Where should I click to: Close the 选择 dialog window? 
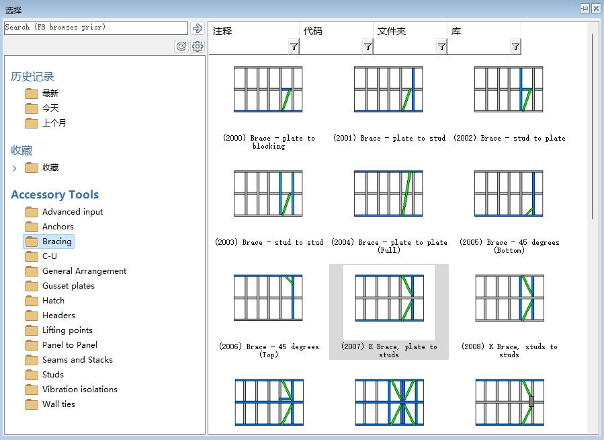coord(596,8)
